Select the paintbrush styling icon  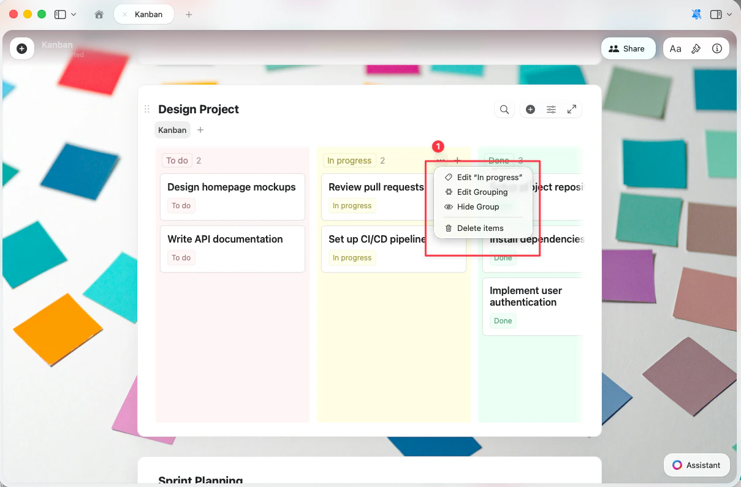[x=696, y=48]
